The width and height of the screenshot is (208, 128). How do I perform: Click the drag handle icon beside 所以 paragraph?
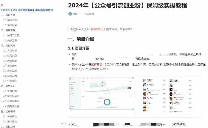point(65,124)
